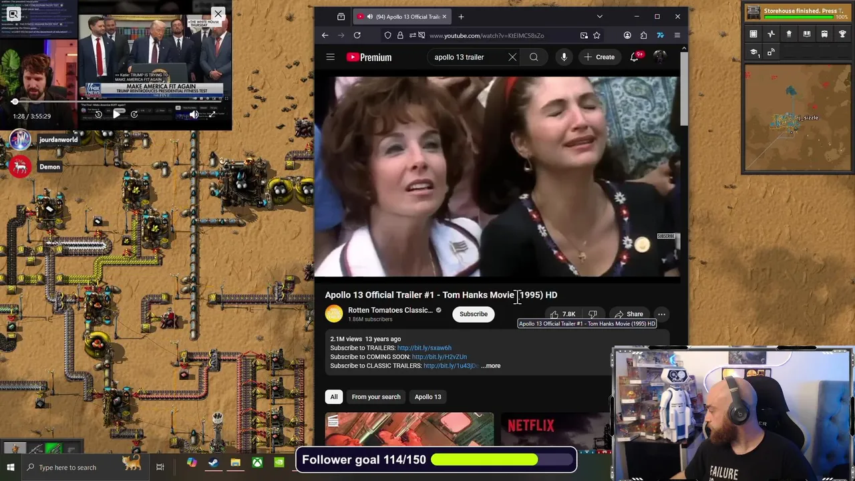This screenshot has width=855, height=481.
Task: Reload the YouTube page
Action: tap(357, 35)
